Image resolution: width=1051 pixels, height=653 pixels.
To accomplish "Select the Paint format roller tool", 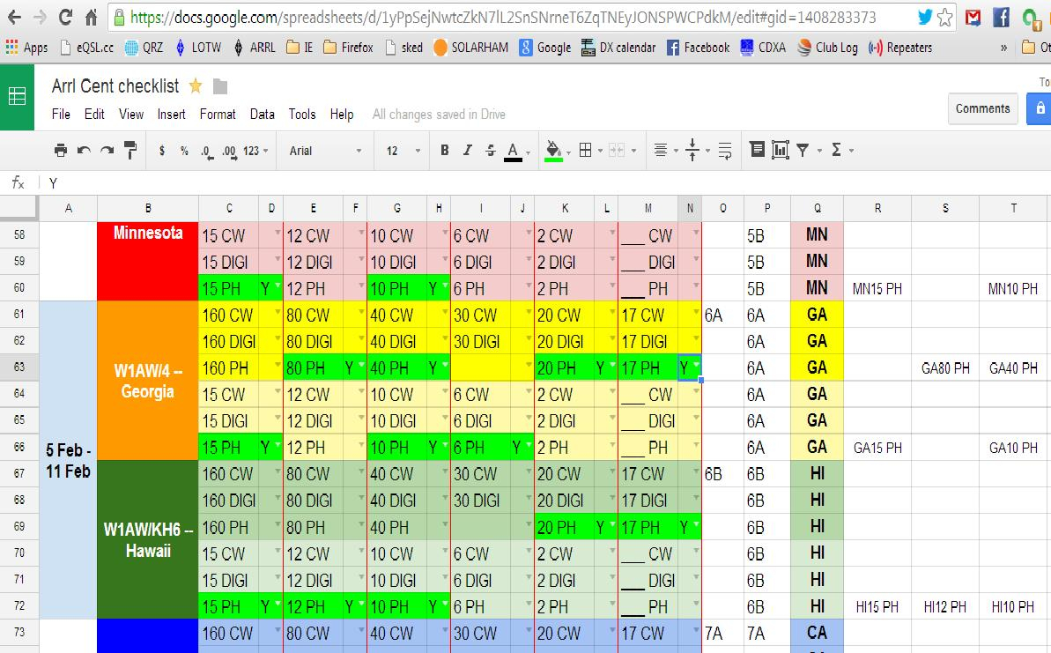I will [x=130, y=151].
